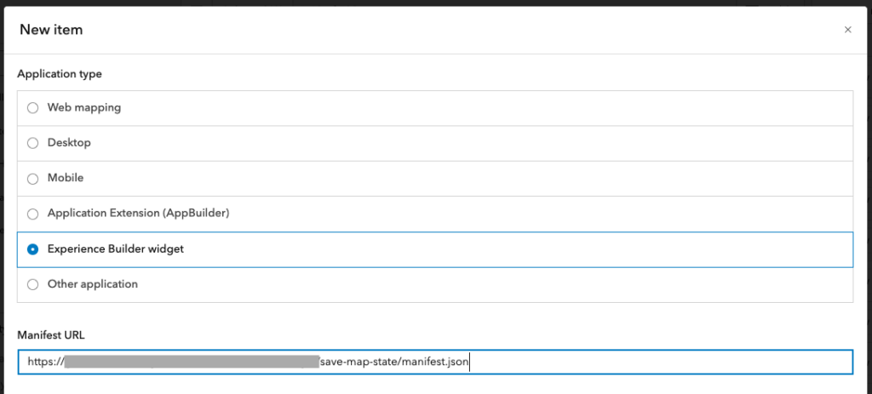Screen dimensions: 872x394
Task: Click the redacted gray portion of the URL
Action: [x=192, y=363]
